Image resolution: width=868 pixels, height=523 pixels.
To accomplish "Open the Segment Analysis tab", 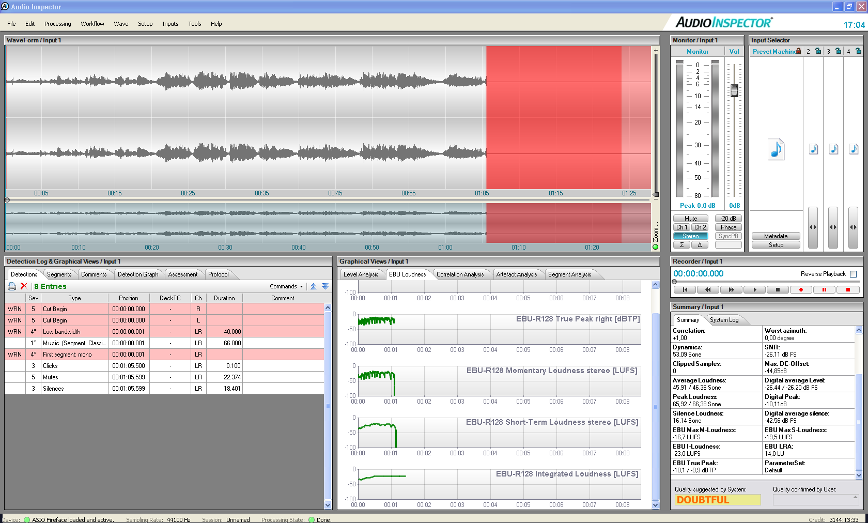I will click(x=570, y=274).
